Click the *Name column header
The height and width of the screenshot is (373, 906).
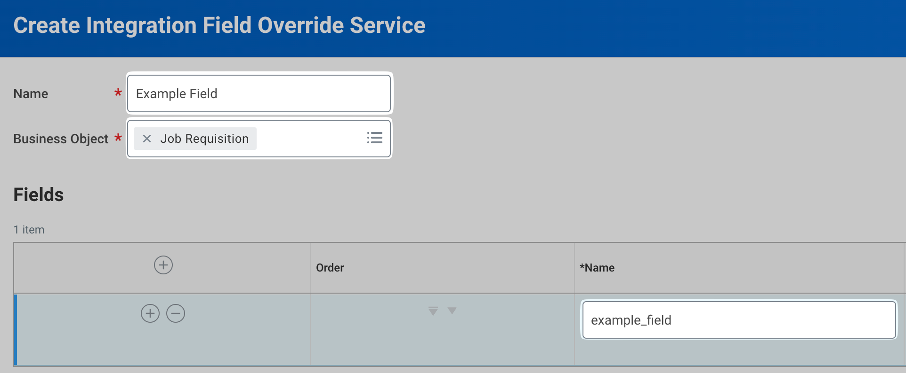(x=597, y=268)
